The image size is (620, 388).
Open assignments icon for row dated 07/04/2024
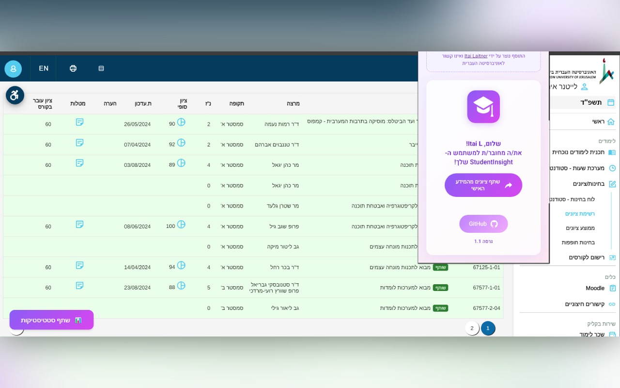(80, 143)
